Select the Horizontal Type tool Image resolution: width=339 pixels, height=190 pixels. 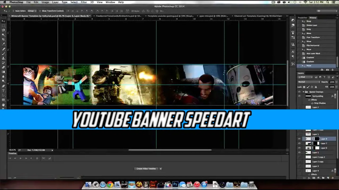pos(3,91)
